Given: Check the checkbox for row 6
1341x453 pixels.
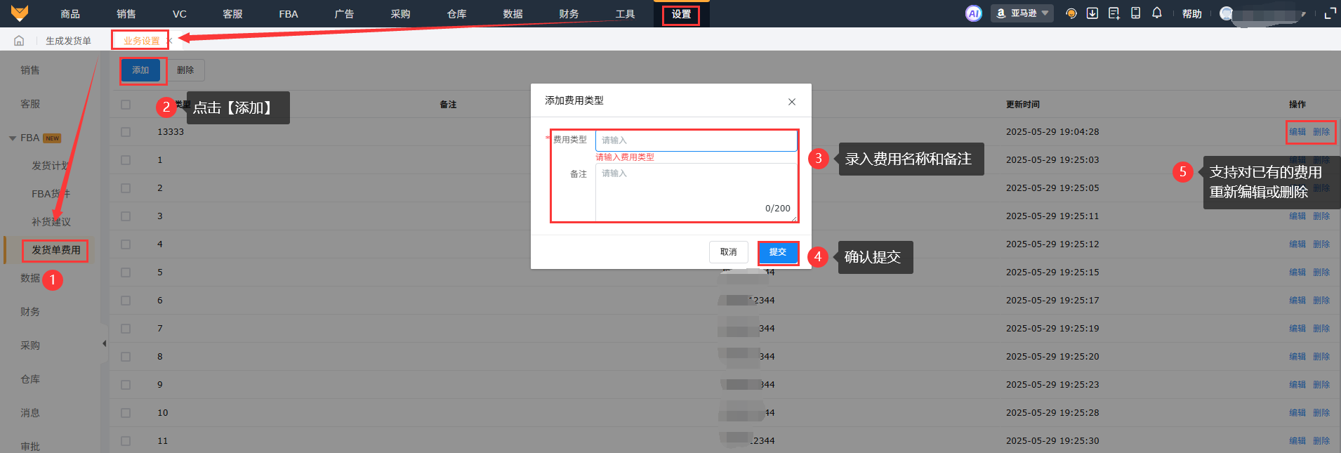Looking at the screenshot, I should tap(126, 301).
